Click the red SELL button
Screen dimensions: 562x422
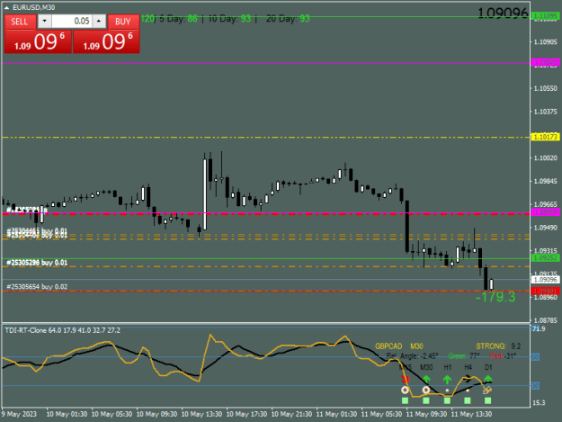[x=20, y=22]
